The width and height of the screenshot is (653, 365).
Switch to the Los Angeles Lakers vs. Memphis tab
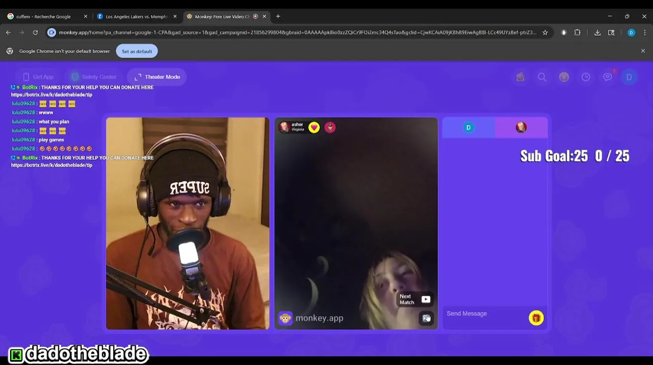(137, 17)
